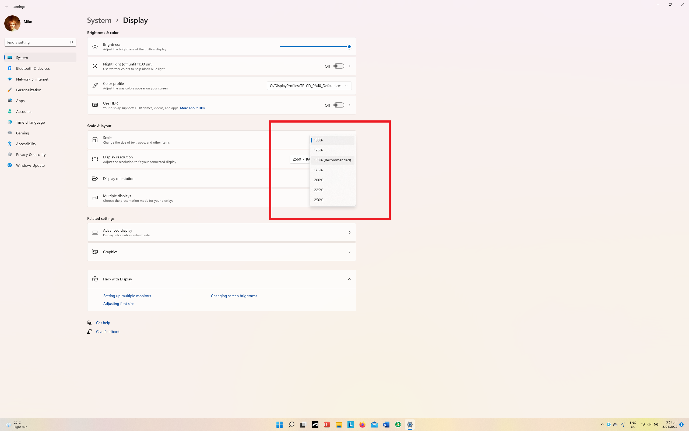Pick the 200% scale option

[x=318, y=180]
